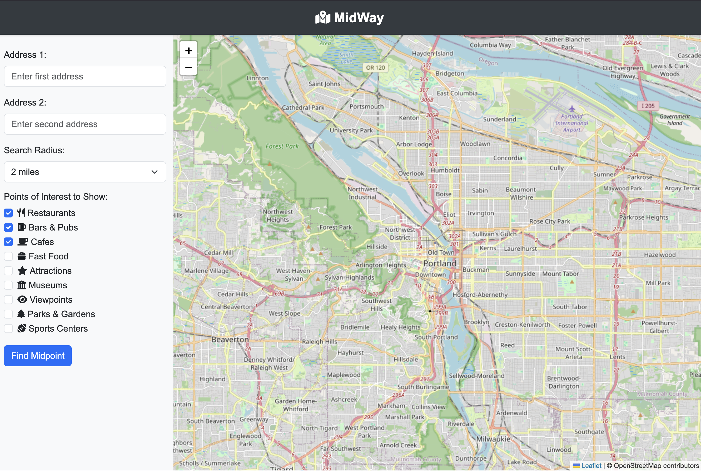Click the map zoom-out minus control

tap(188, 67)
